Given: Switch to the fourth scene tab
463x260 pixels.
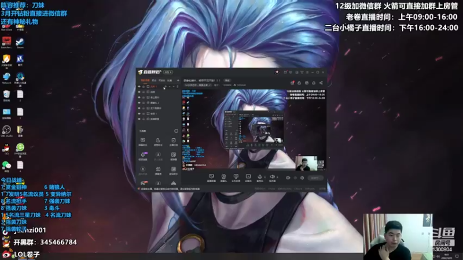Looking at the screenshot, I should [x=170, y=80].
